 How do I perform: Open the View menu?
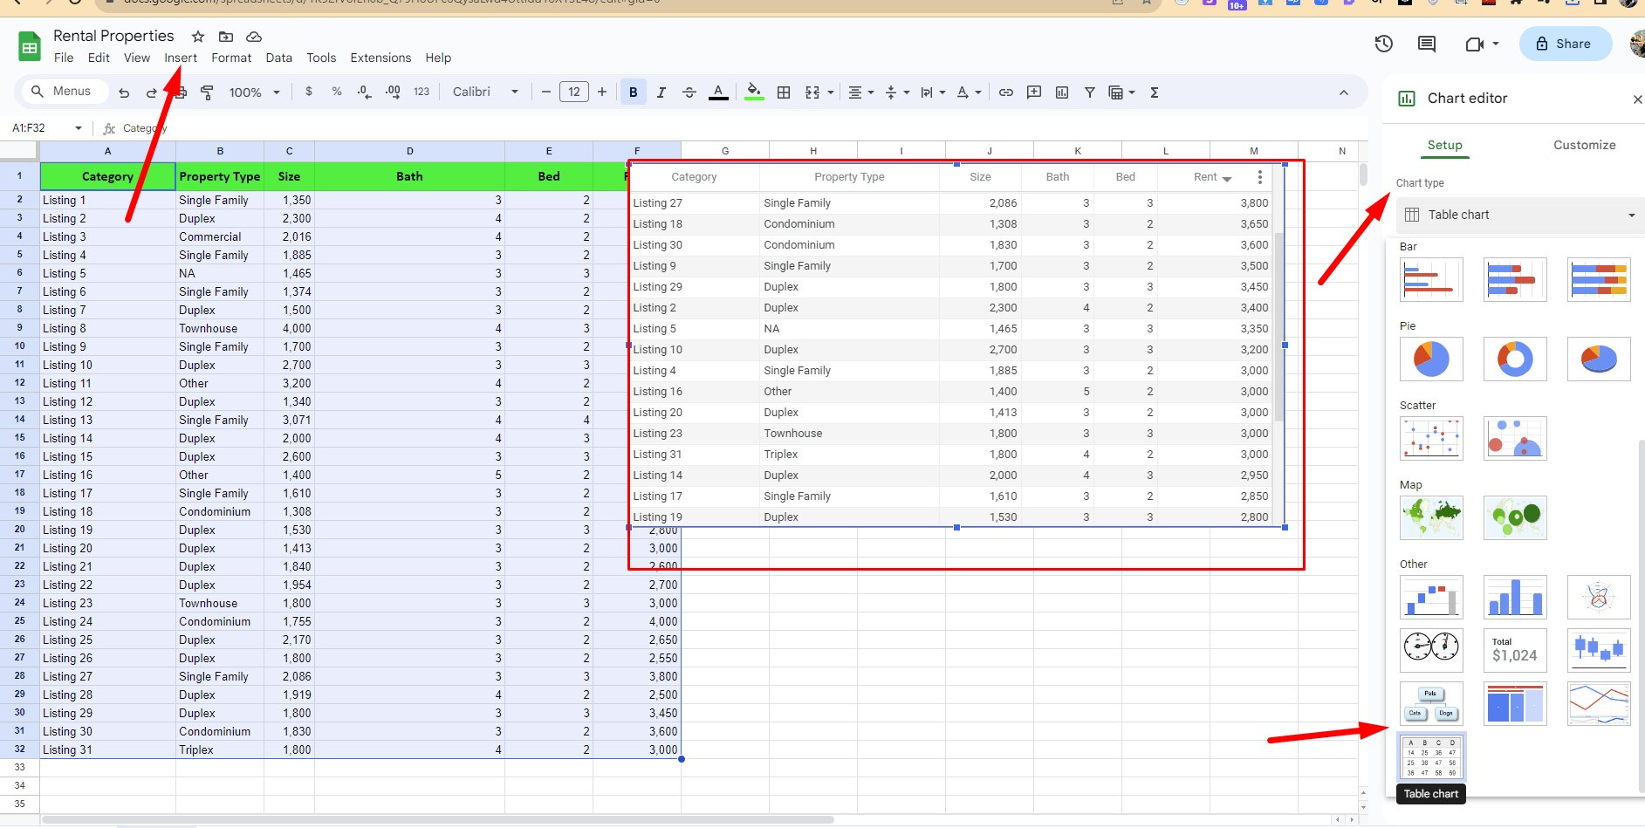[x=137, y=58]
